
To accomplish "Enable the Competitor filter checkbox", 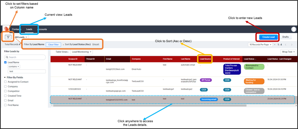I will (5, 91).
